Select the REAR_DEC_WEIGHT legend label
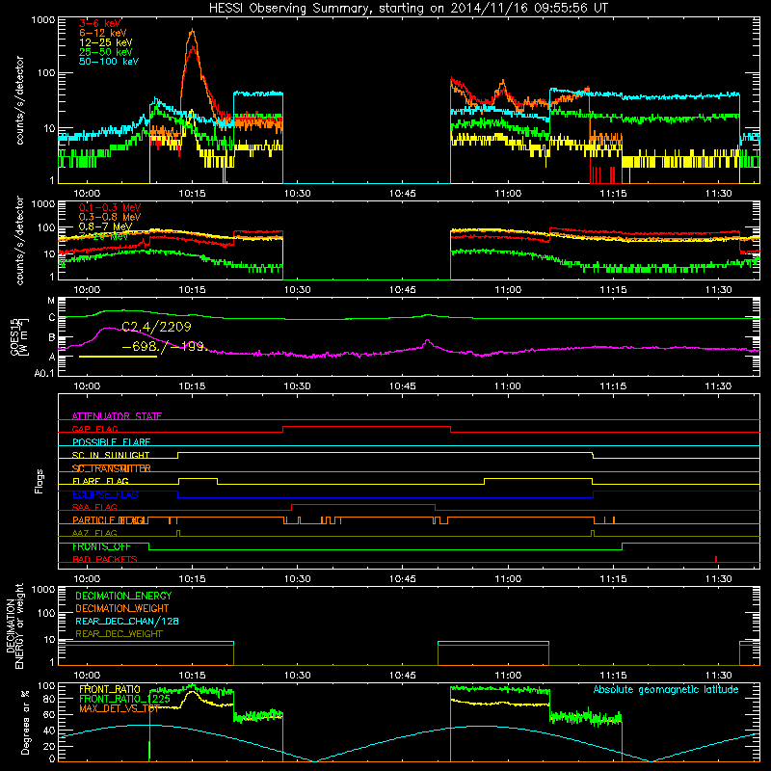The height and width of the screenshot is (771, 771). pyautogui.click(x=119, y=634)
